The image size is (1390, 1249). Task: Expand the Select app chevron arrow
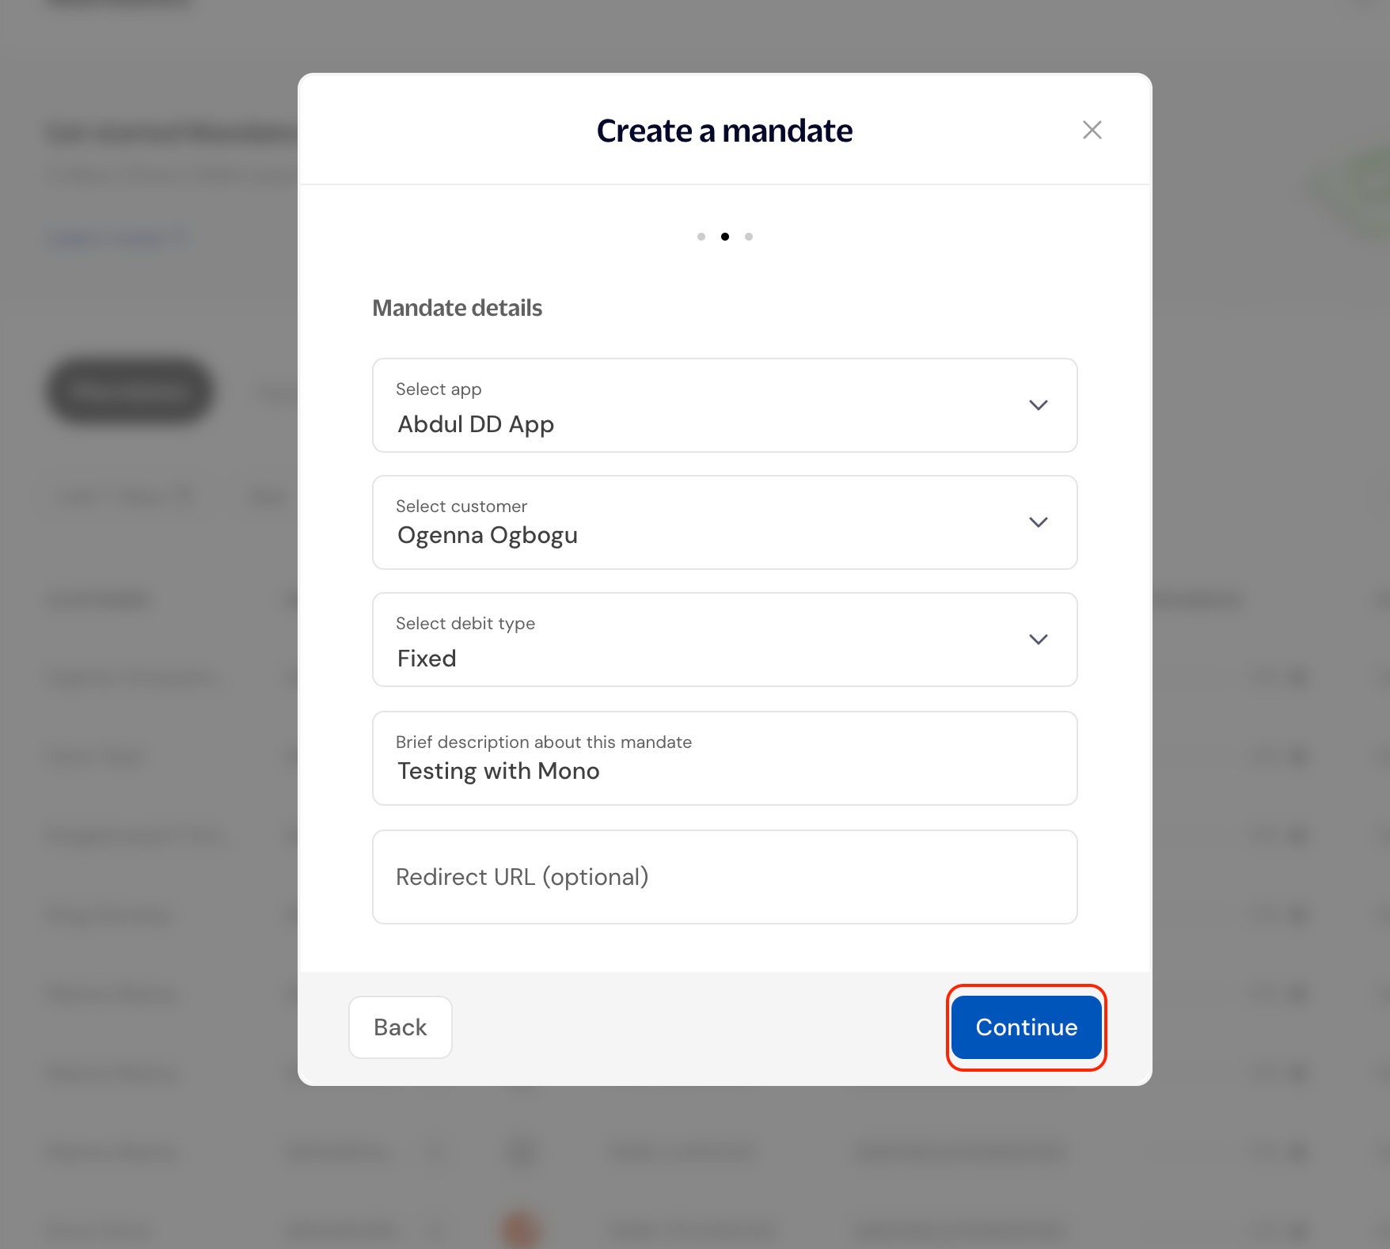pyautogui.click(x=1038, y=405)
